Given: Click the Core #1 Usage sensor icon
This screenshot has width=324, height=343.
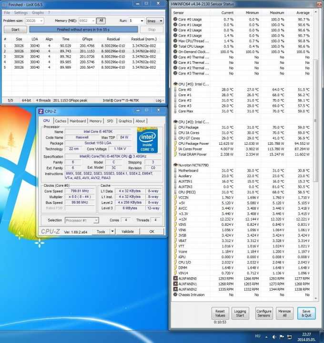Looking at the screenshot, I should [175, 24].
